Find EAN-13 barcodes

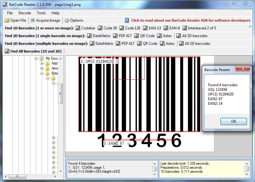152,28
